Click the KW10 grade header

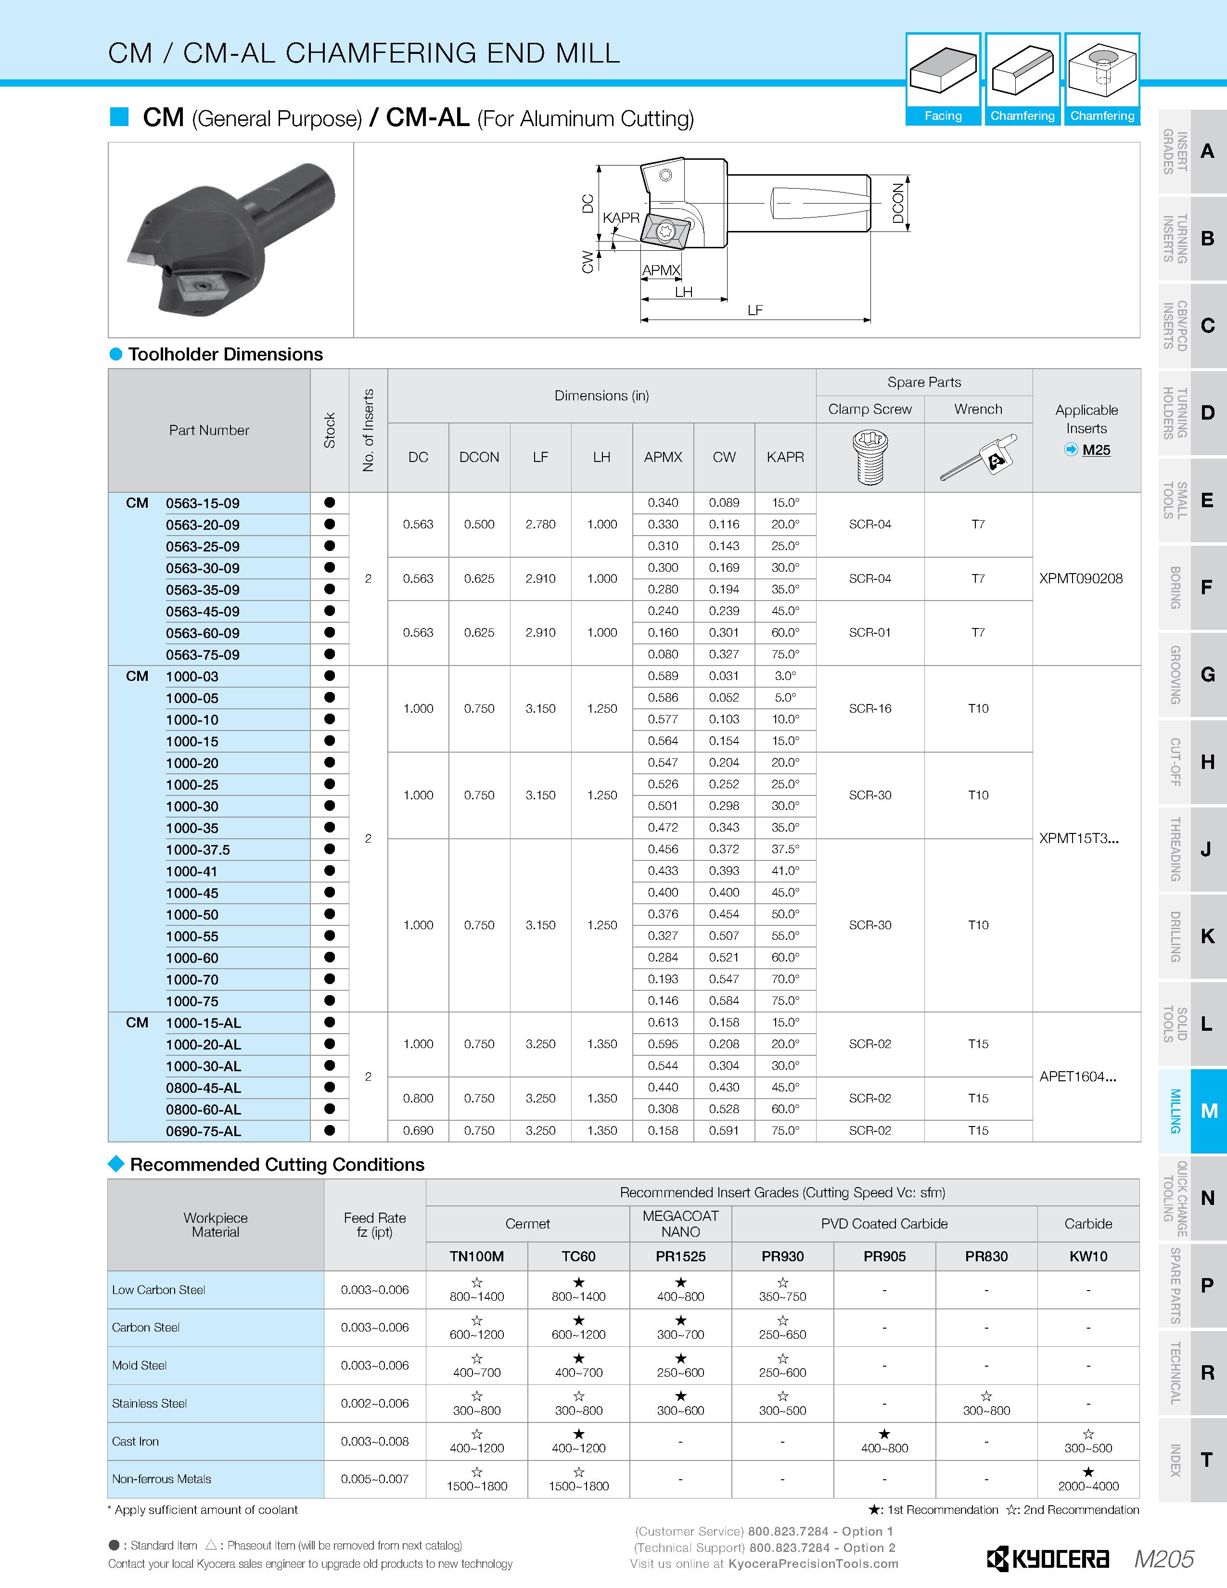pos(1088,1256)
